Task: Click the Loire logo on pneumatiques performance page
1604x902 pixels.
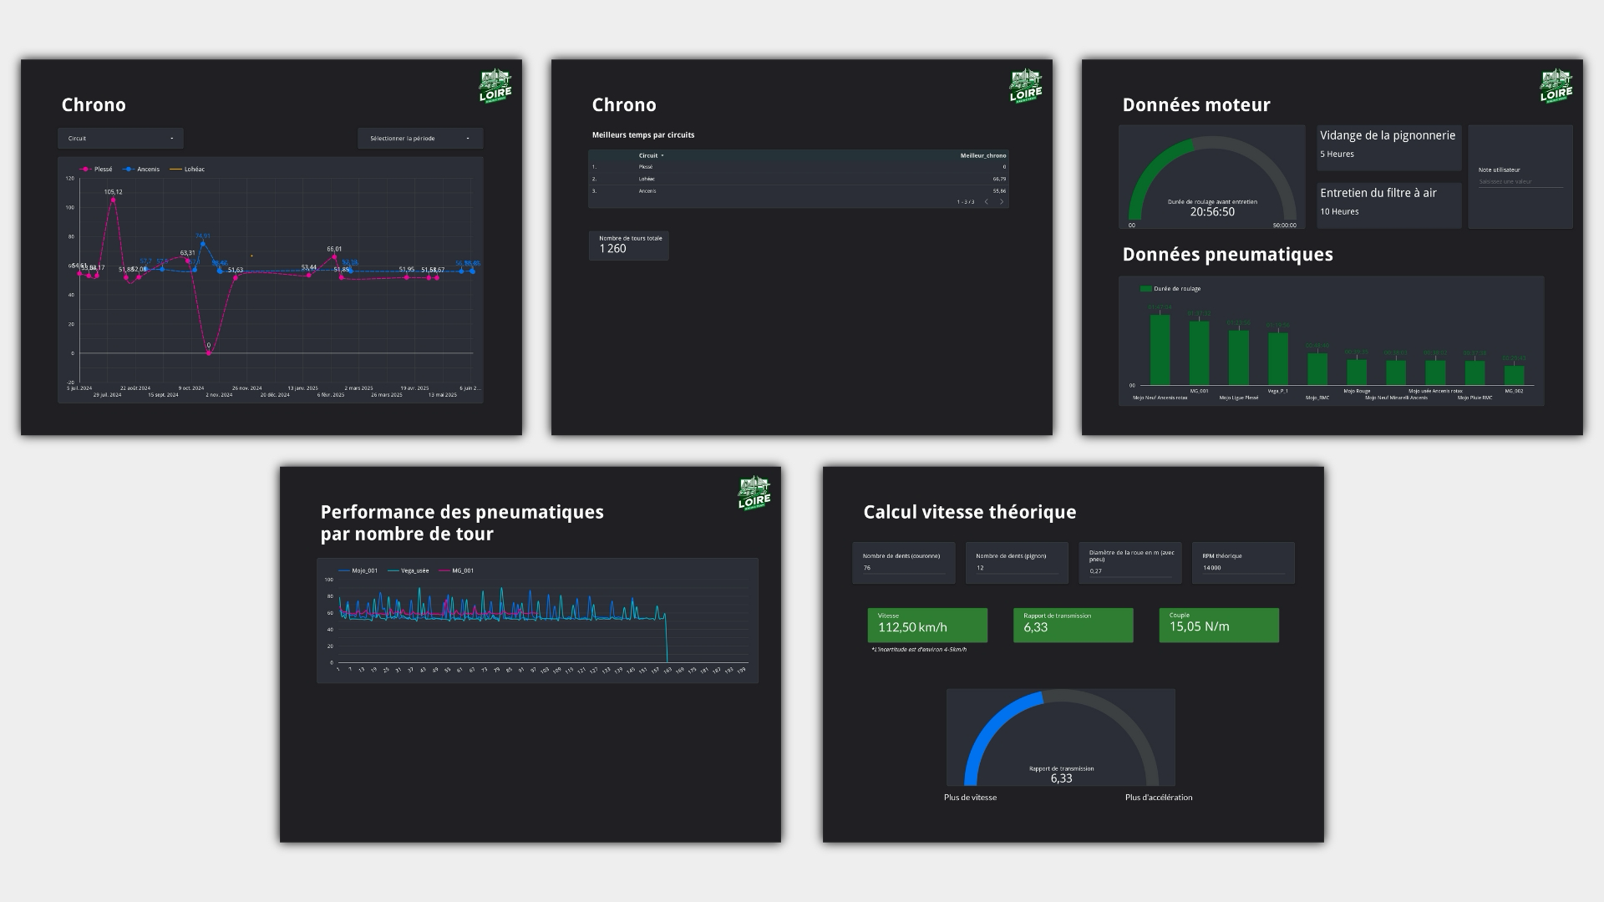Action: click(x=754, y=494)
